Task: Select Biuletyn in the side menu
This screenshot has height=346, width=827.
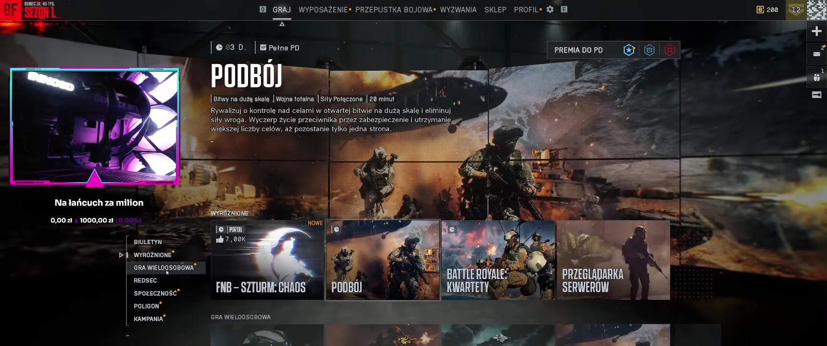Action: tap(148, 242)
